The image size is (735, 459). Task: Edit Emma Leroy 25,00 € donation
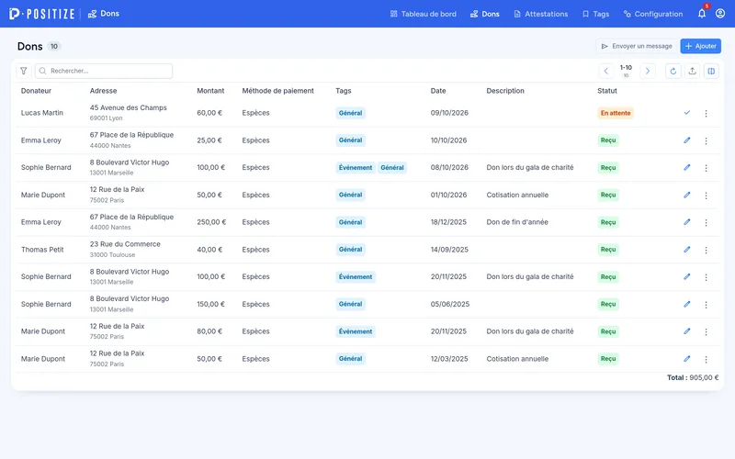(x=686, y=140)
